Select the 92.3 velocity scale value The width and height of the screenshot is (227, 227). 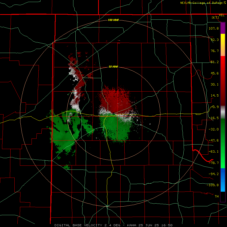215,40
